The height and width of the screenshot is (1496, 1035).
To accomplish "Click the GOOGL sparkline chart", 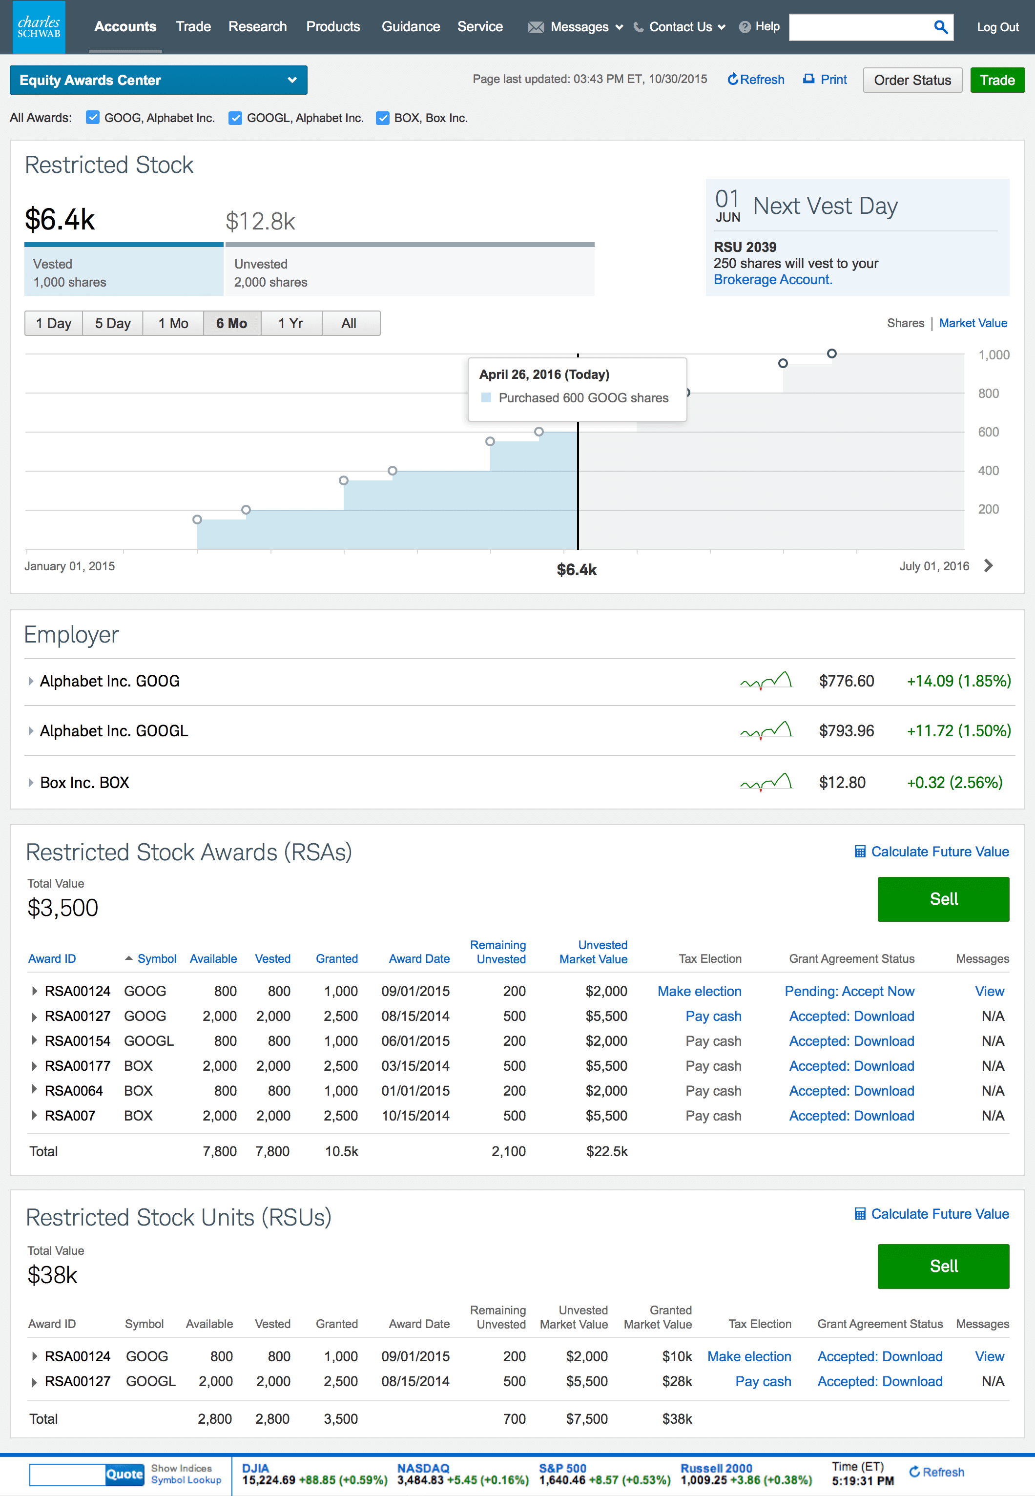I will (x=766, y=731).
